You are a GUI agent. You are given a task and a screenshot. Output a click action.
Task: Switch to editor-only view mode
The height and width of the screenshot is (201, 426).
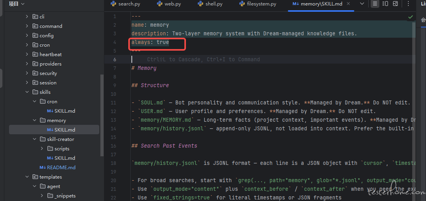375,4
